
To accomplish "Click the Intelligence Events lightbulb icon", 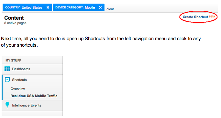I will (7, 105).
